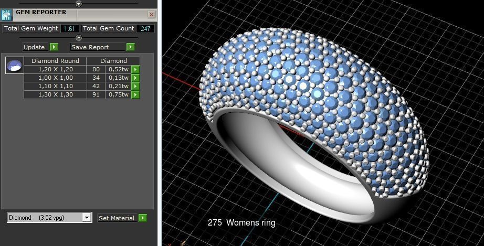Select the 1,00 X 1,00 size cell
This screenshot has height=246, width=484.
pyautogui.click(x=56, y=78)
